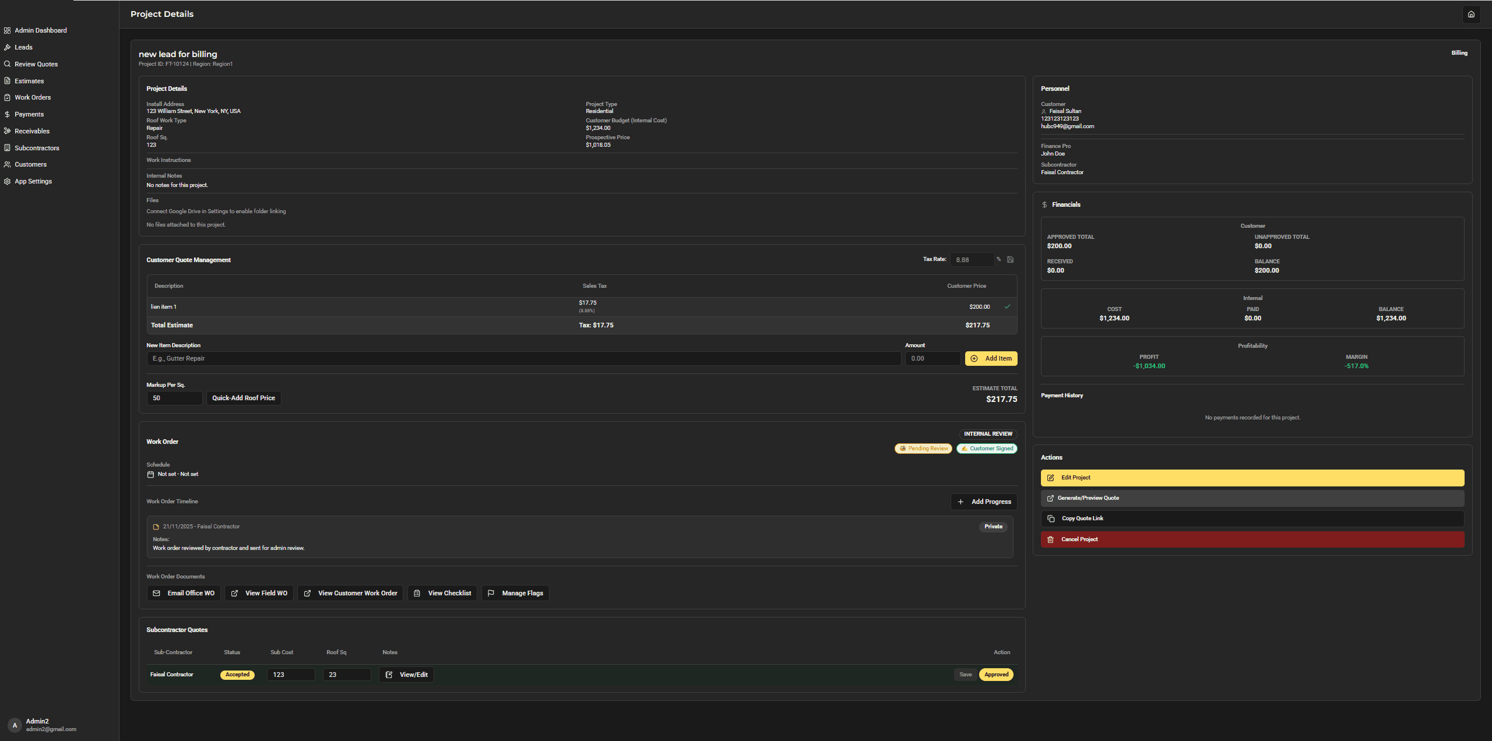Click View/Edit for Faisal Contractor notes
1492x741 pixels.
point(406,675)
